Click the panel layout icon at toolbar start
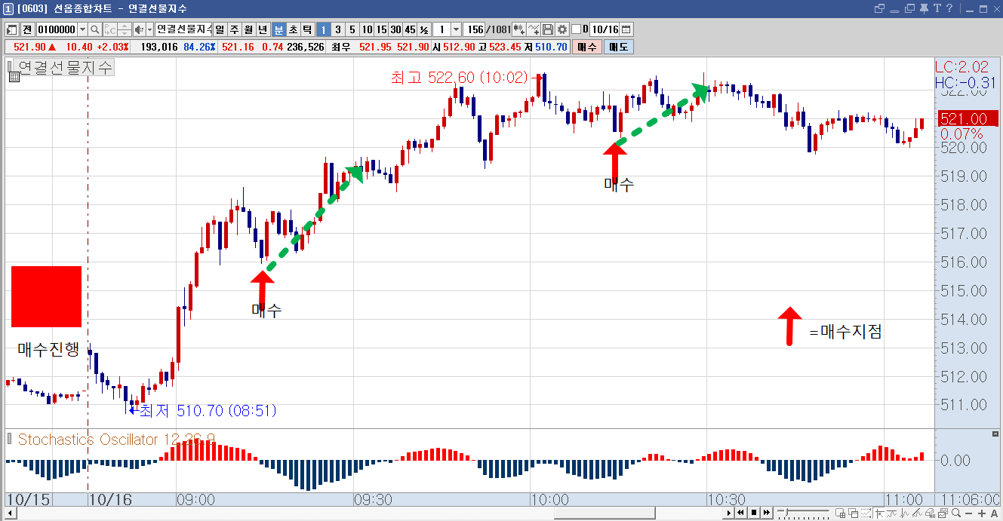 [11, 29]
